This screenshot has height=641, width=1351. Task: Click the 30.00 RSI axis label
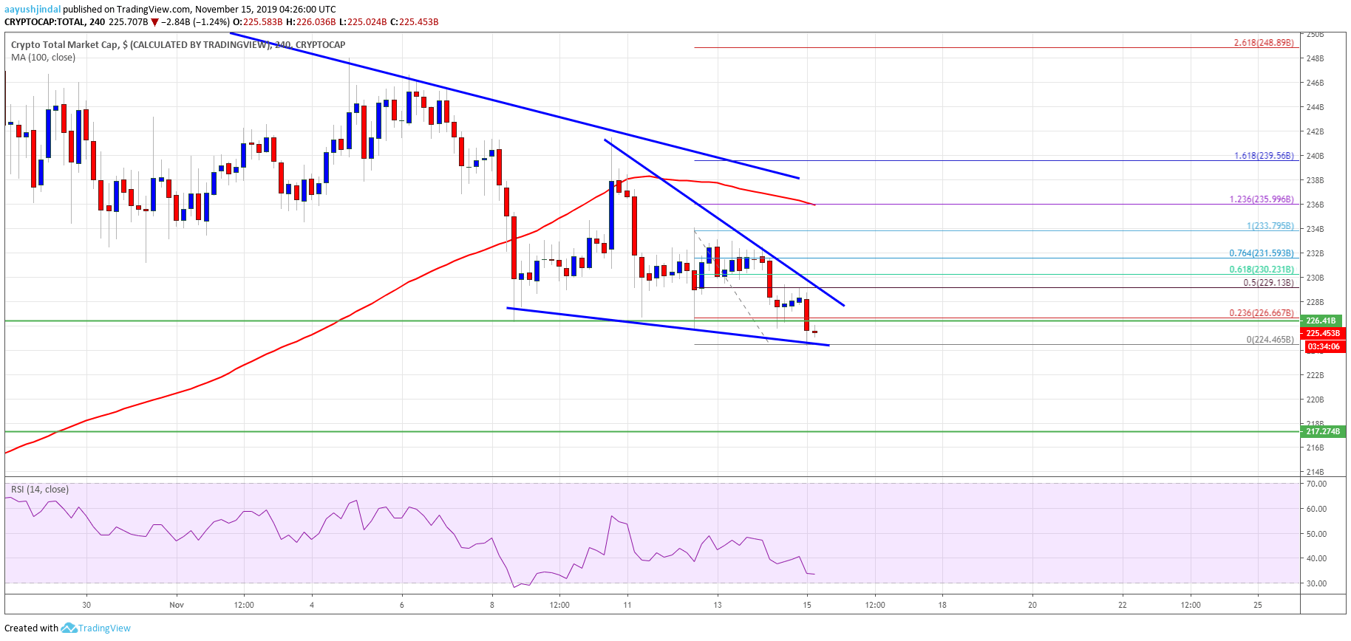(1316, 583)
